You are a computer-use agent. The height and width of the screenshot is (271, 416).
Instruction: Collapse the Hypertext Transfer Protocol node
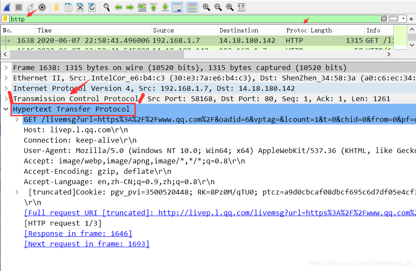coord(6,109)
